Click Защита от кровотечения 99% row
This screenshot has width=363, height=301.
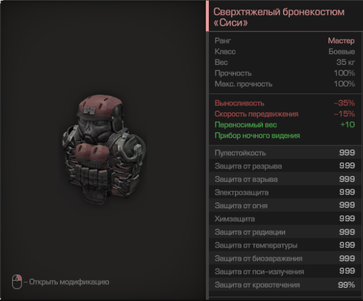pyautogui.click(x=286, y=285)
